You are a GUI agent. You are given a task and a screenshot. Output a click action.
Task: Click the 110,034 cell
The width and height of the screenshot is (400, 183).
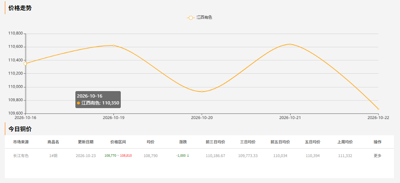click(280, 156)
